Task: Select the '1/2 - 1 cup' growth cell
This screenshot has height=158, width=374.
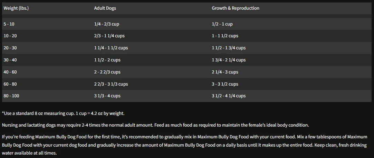Action: [x=222, y=24]
